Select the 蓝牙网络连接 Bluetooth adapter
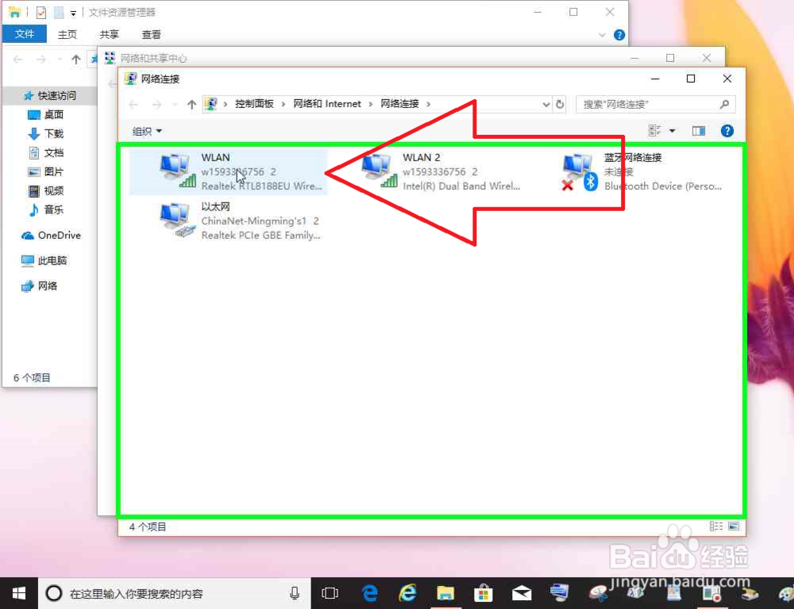Screen dimensions: 794x609 [635, 171]
